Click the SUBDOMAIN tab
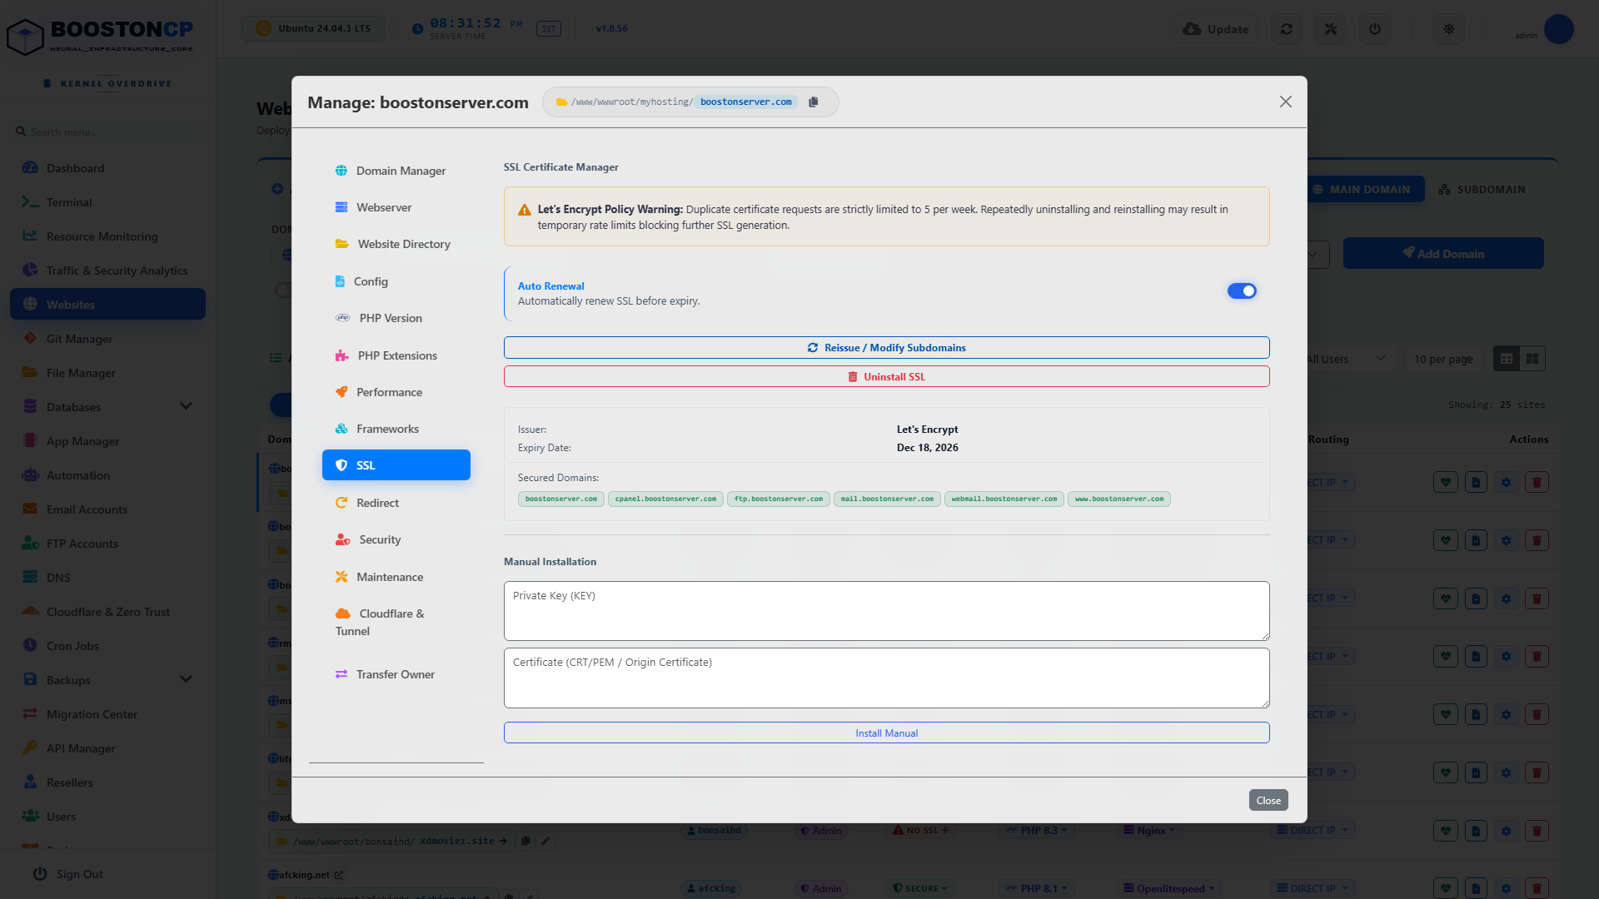Image resolution: width=1599 pixels, height=899 pixels. (1482, 190)
